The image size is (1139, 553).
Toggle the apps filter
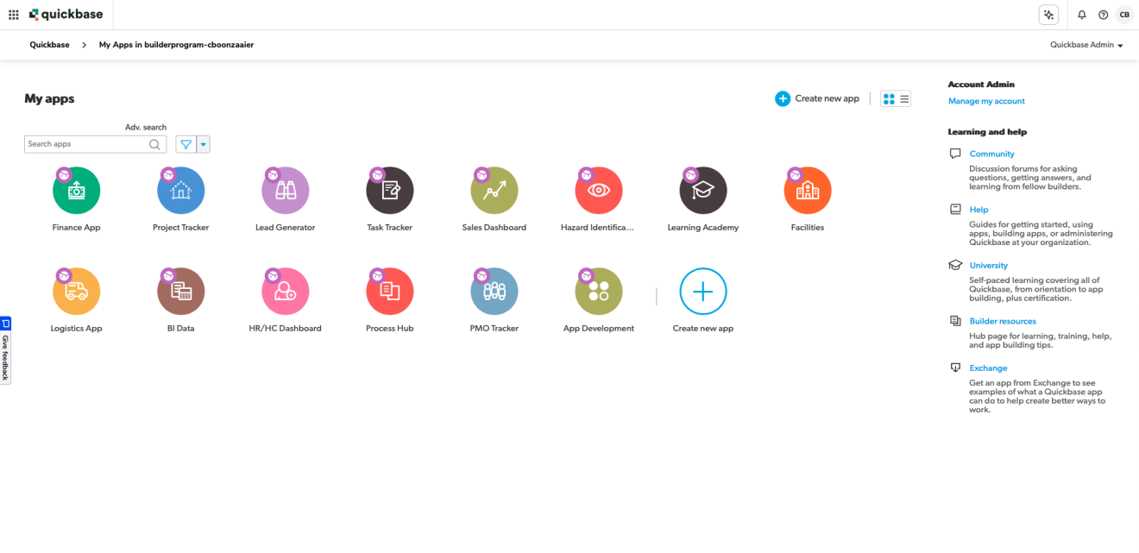coord(184,143)
